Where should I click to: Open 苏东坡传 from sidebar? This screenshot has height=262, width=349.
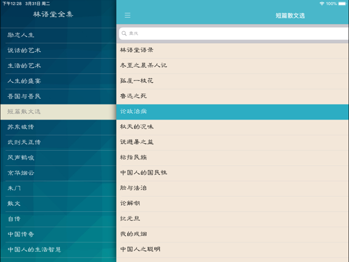pos(58,127)
